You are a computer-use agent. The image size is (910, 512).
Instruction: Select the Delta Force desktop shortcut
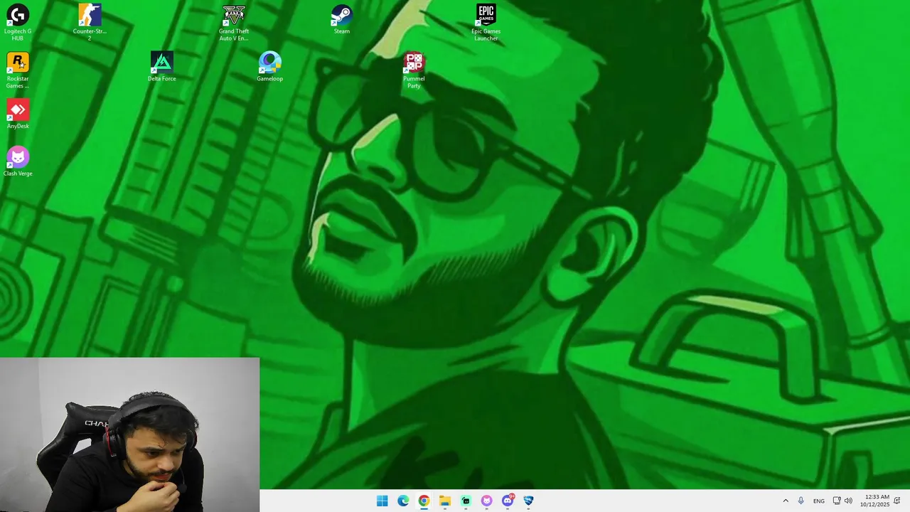coord(161,67)
